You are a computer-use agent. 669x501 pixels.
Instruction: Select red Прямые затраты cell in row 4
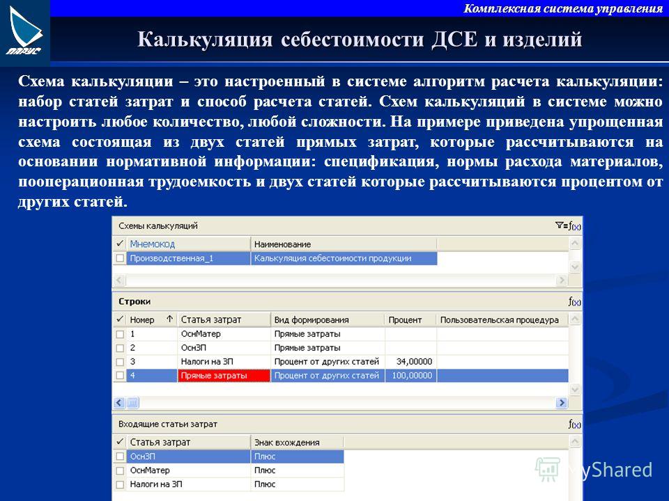pos(224,375)
